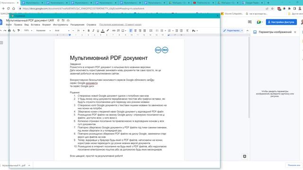This screenshot has width=303, height=170.
Task: Check the cloud document status icon
Action: [x=68, y=20]
